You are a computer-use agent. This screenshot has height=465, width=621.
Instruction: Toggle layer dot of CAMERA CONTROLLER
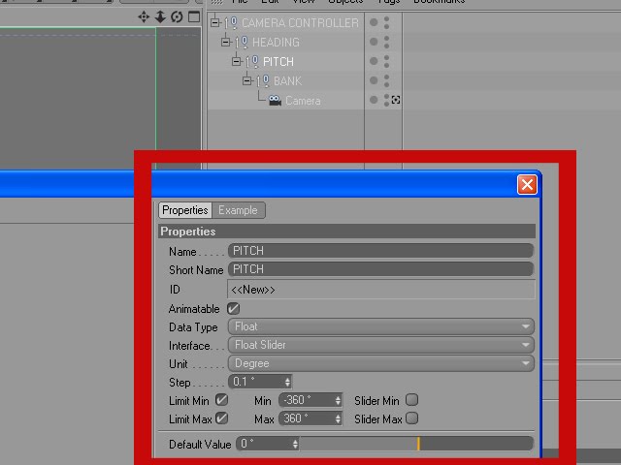[374, 22]
